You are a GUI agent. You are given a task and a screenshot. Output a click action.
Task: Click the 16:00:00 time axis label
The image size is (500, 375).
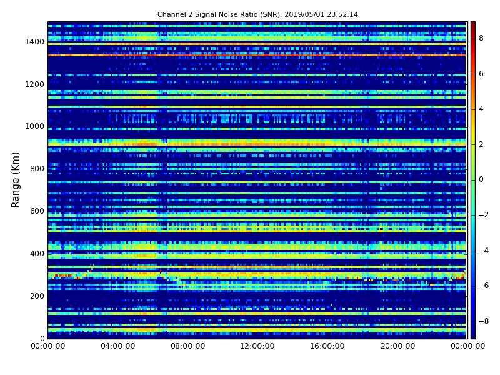click(327, 346)
